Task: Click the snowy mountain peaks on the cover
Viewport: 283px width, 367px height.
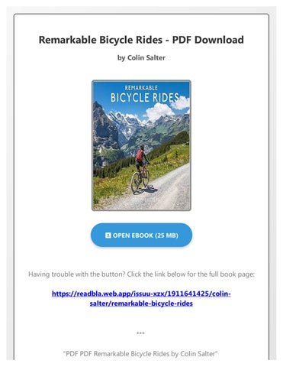Action: tap(127, 120)
